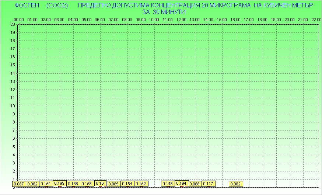
Task: Click the 0.117 data label
Action: coord(209,184)
